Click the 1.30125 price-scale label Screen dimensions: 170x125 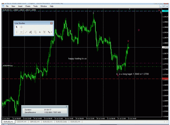(165, 17)
